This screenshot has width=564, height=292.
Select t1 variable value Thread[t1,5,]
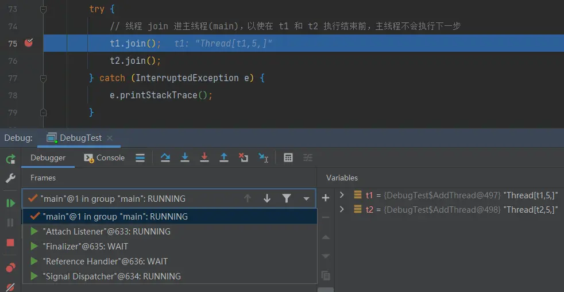point(531,195)
